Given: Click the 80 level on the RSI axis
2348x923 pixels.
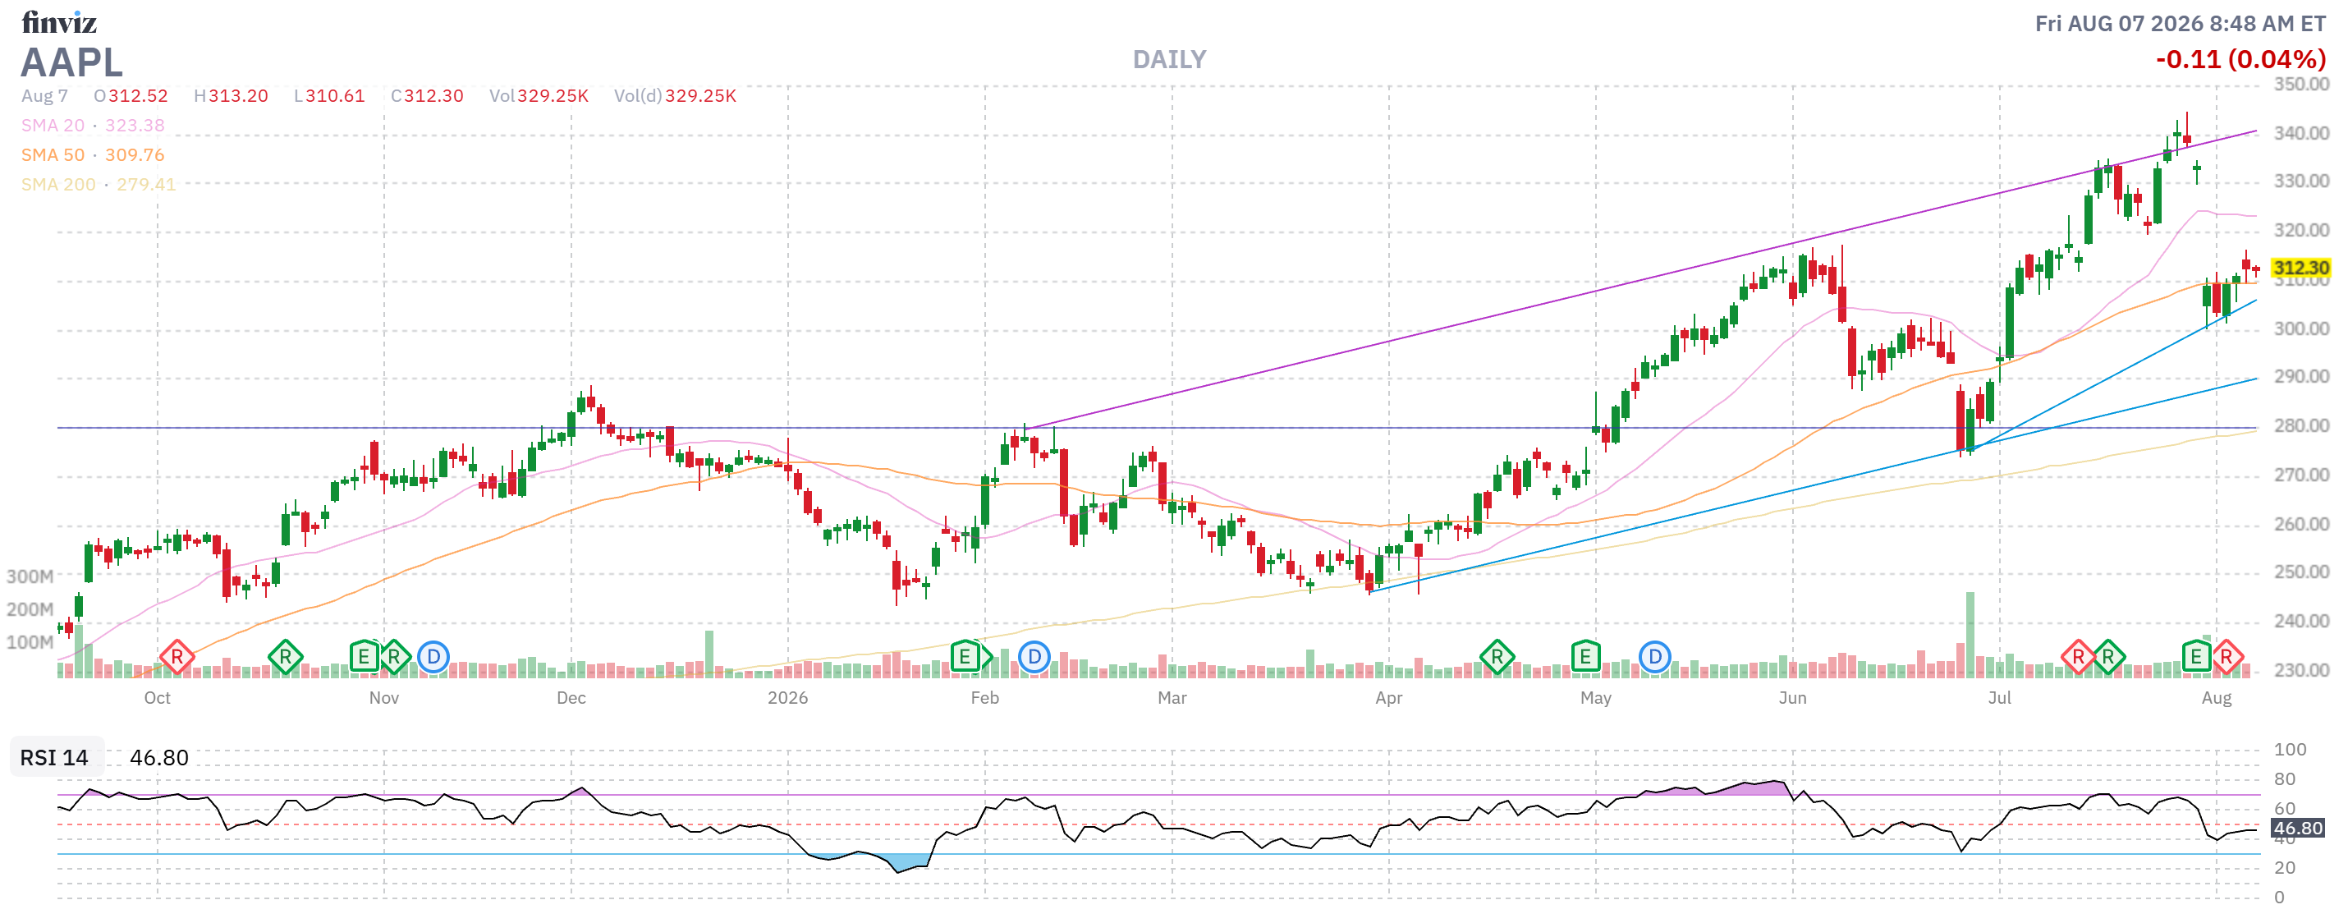Looking at the screenshot, I should 2284,780.
